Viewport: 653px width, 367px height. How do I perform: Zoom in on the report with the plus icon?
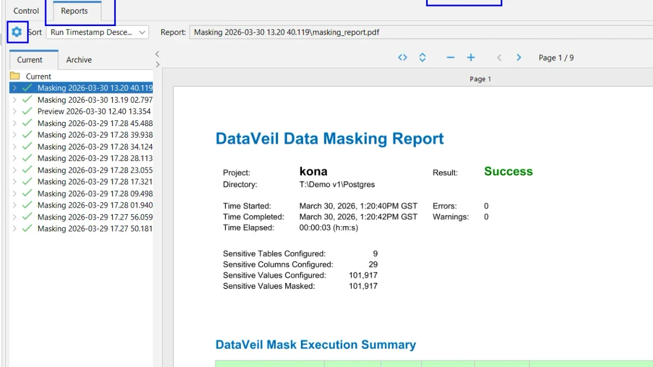[x=471, y=58]
